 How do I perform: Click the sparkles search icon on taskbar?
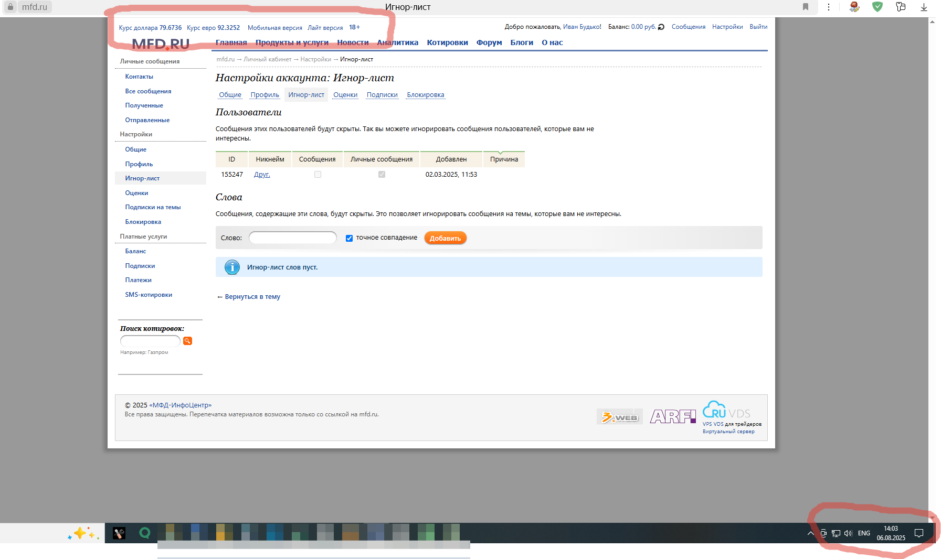pyautogui.click(x=83, y=533)
